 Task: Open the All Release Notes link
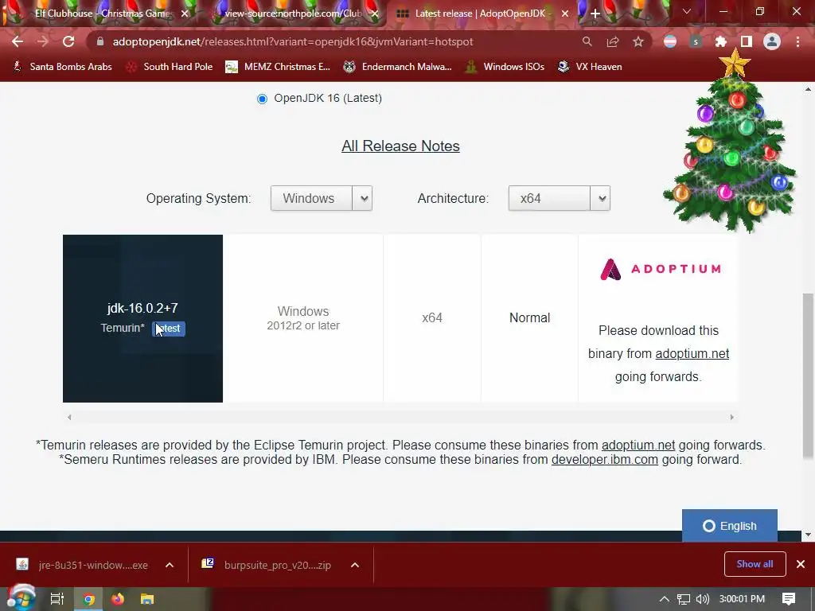point(400,146)
